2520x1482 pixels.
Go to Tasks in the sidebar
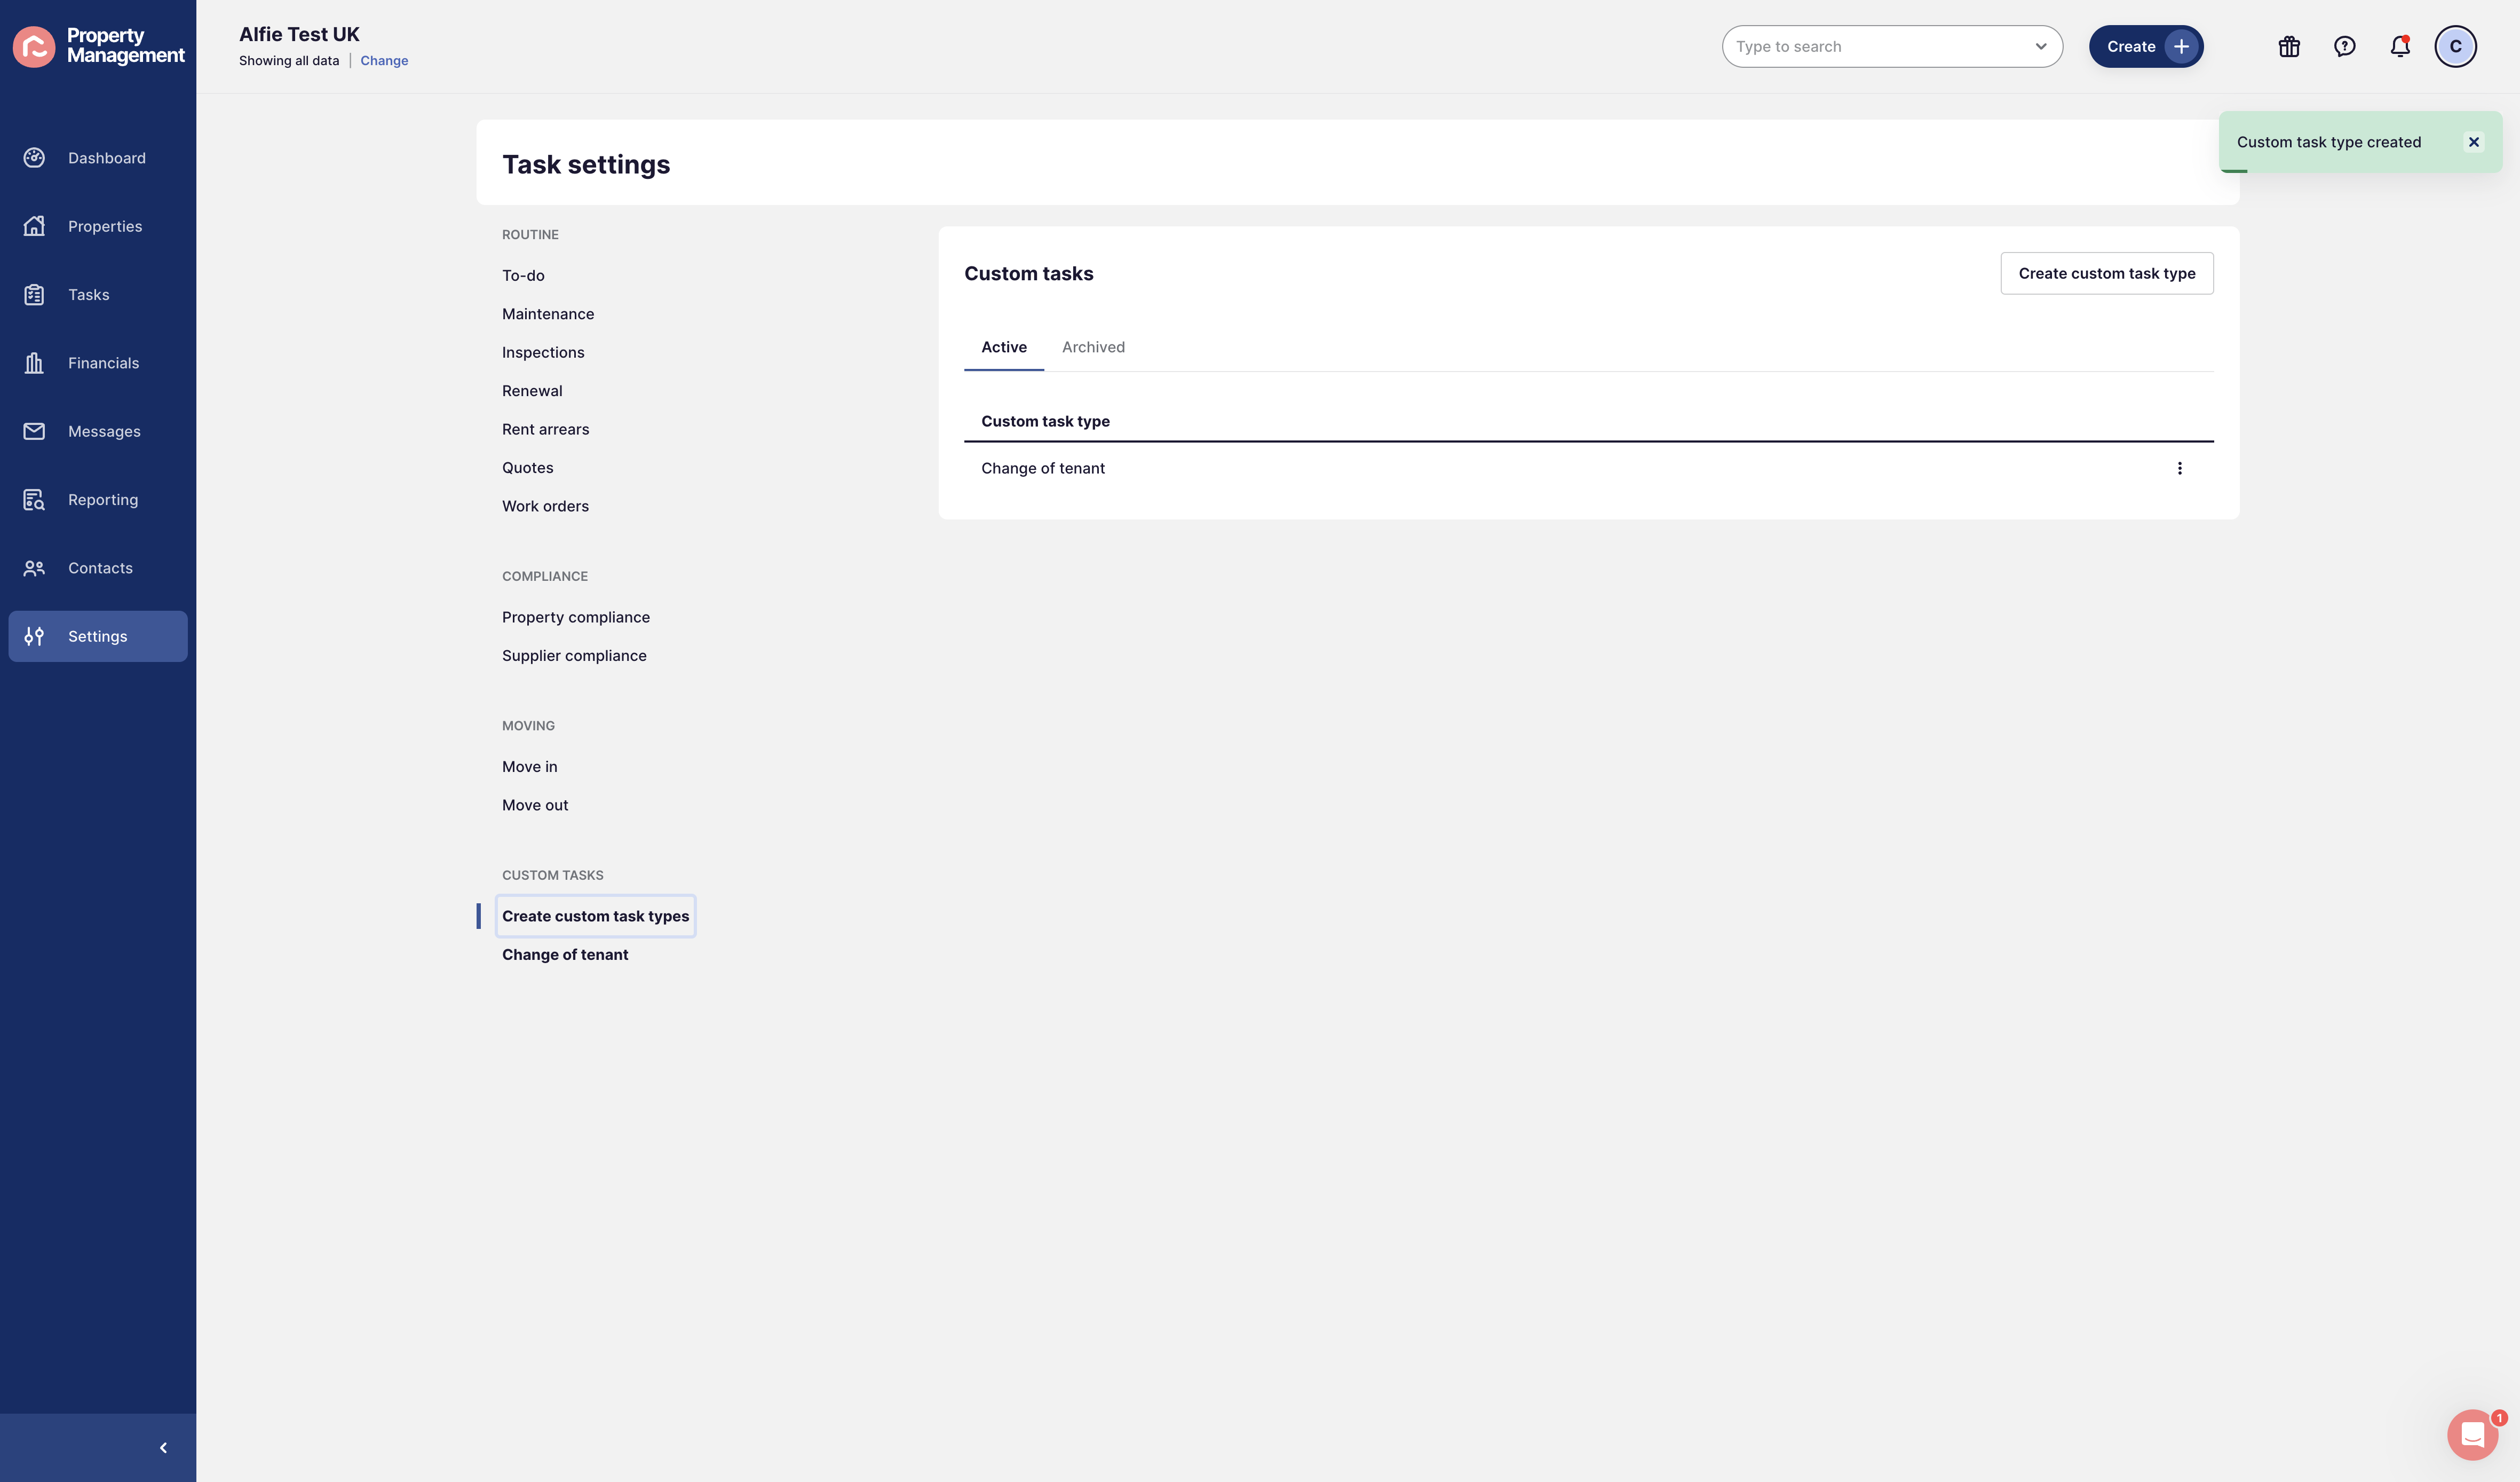tap(89, 294)
